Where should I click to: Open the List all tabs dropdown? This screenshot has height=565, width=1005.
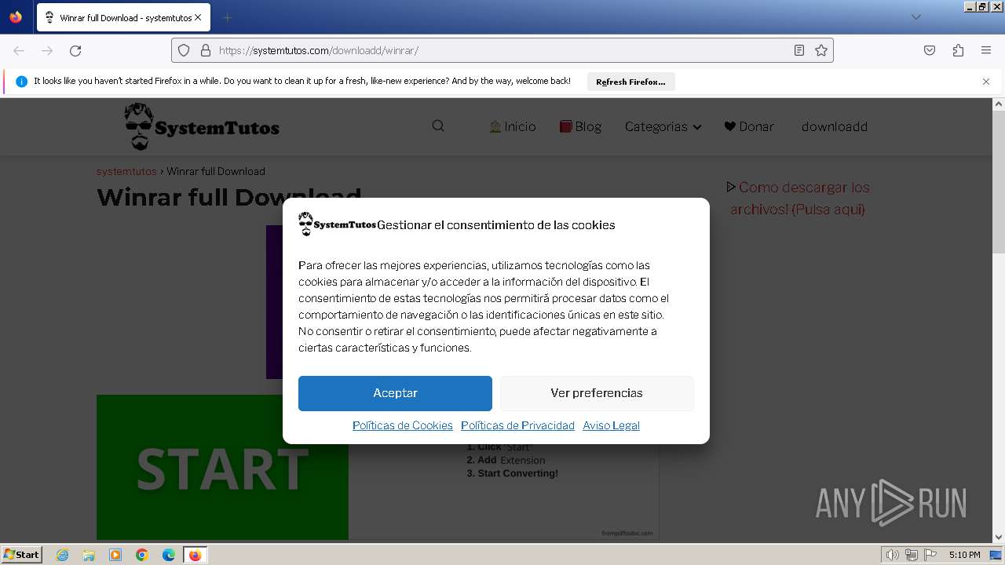(x=915, y=17)
